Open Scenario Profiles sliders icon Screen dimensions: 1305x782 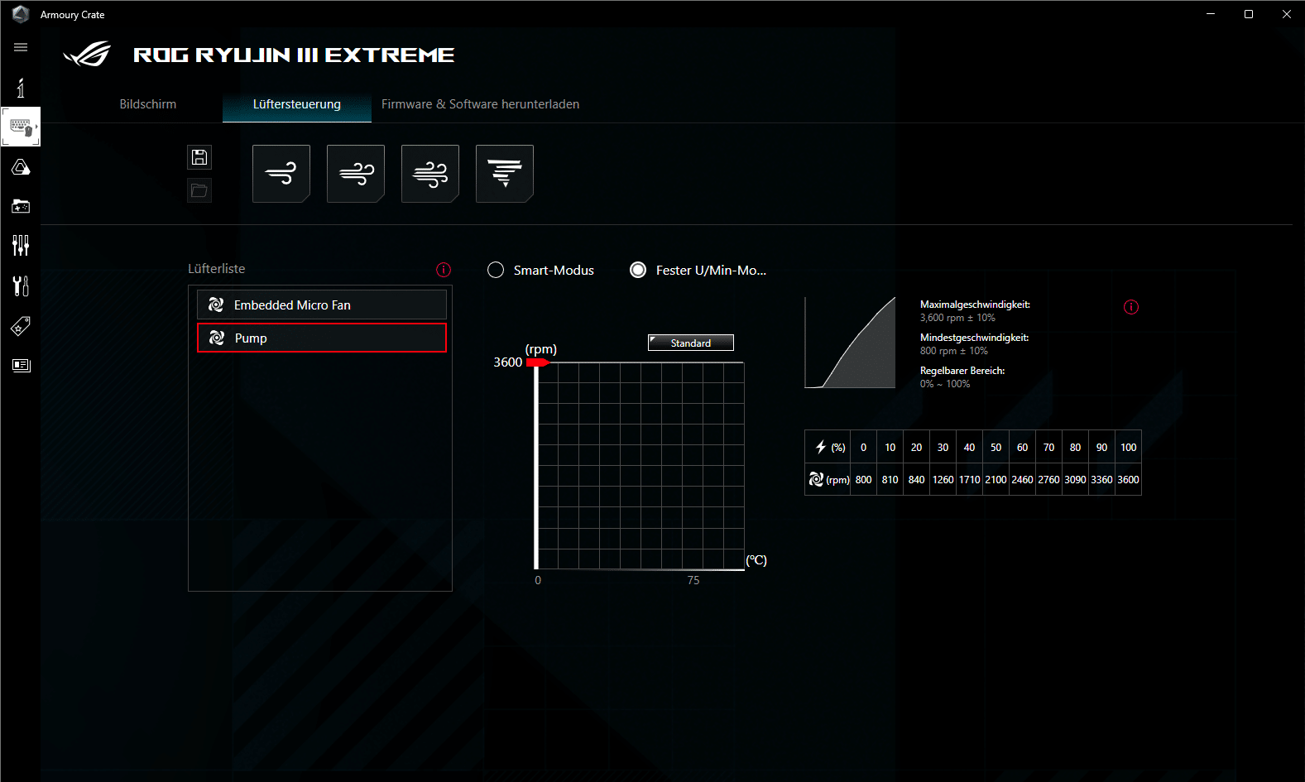(x=21, y=245)
